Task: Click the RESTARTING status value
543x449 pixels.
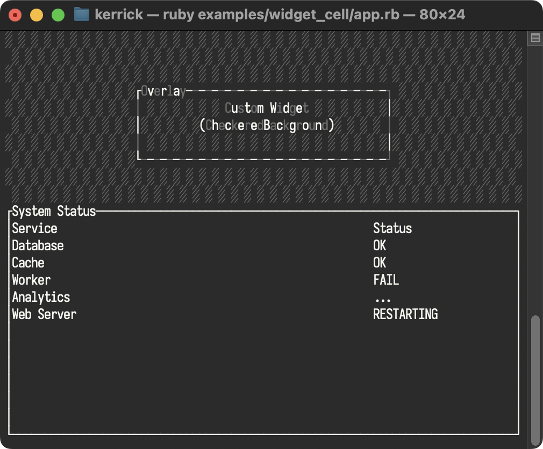Action: tap(405, 314)
